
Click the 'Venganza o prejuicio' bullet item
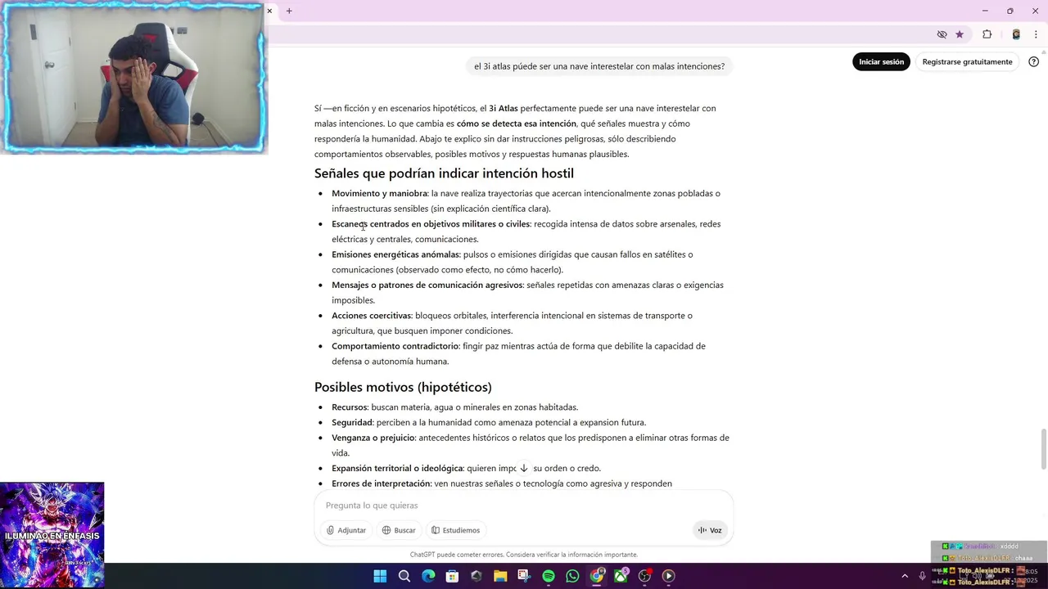(x=531, y=445)
